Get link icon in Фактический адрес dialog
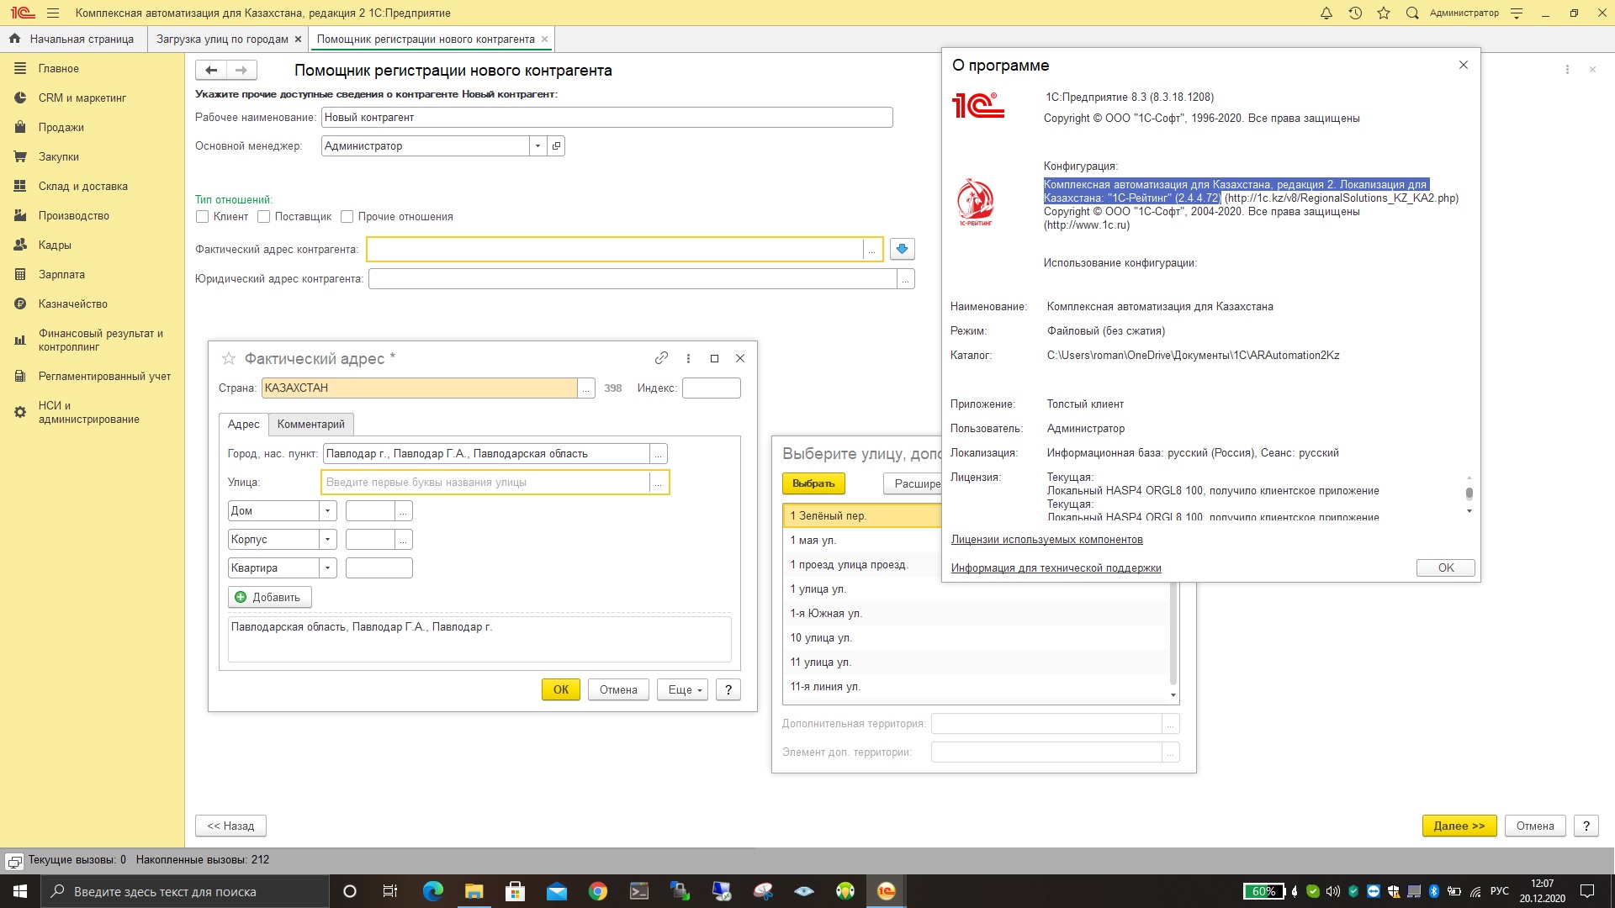Viewport: 1615px width, 908px height. coord(661,358)
